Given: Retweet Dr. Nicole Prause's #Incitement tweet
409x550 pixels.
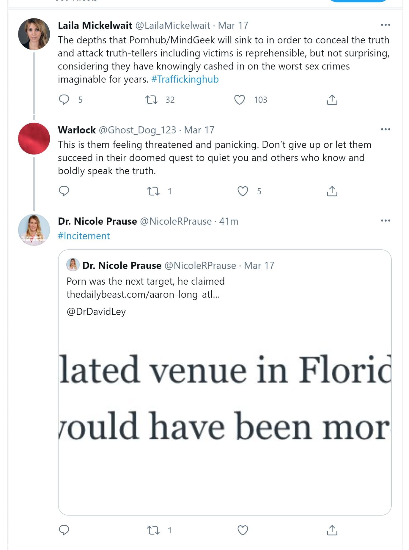Looking at the screenshot, I should coord(153,530).
